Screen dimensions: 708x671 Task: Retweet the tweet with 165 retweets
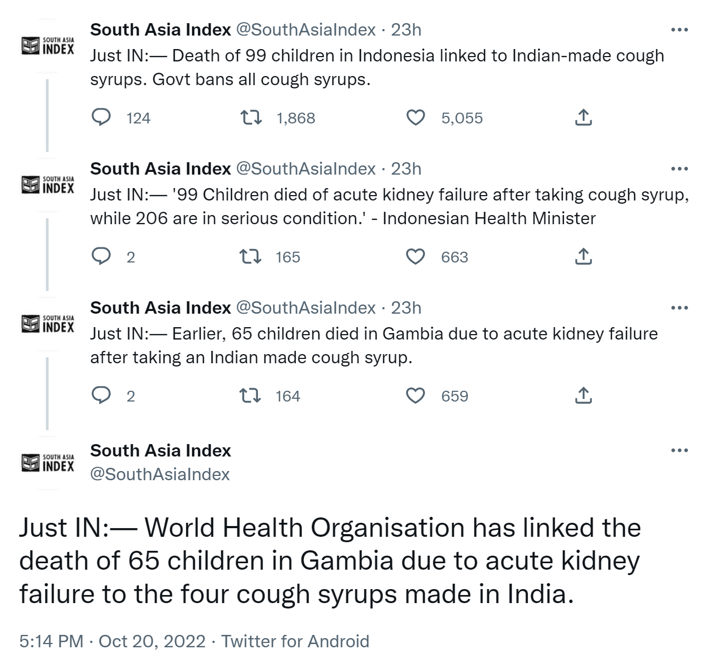pos(251,257)
